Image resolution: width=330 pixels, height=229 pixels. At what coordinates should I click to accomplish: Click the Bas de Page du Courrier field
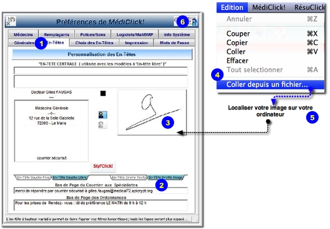(101, 191)
